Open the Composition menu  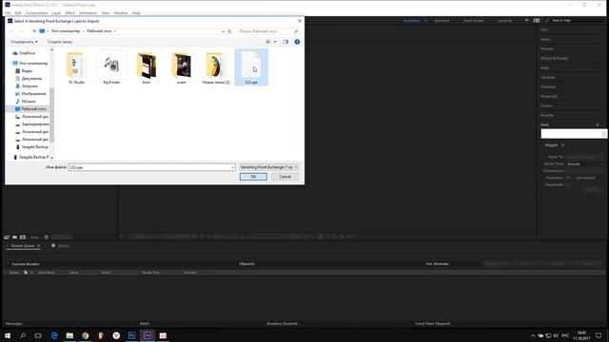(x=36, y=13)
